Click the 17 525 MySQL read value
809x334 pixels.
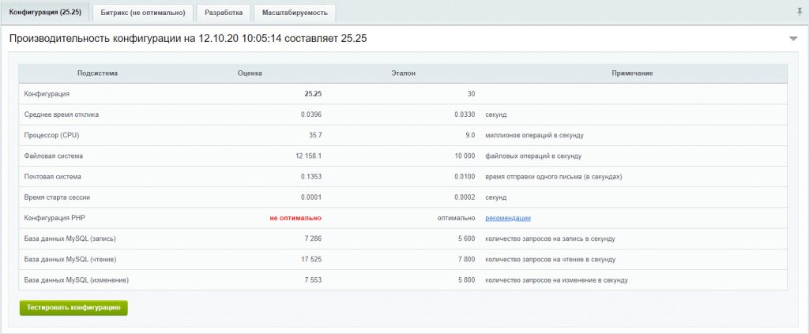click(311, 260)
